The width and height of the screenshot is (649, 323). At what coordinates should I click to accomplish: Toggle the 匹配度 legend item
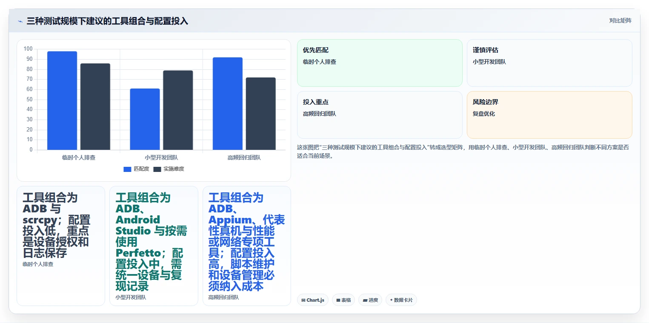136,169
